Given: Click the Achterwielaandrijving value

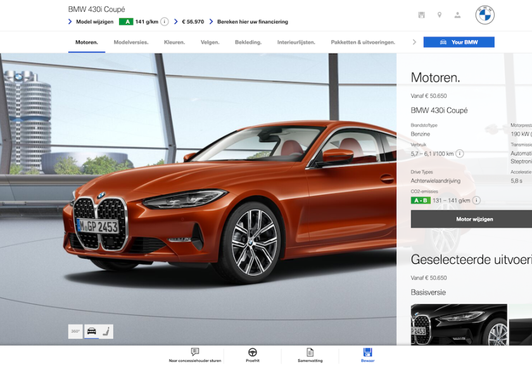Looking at the screenshot, I should click(x=435, y=181).
